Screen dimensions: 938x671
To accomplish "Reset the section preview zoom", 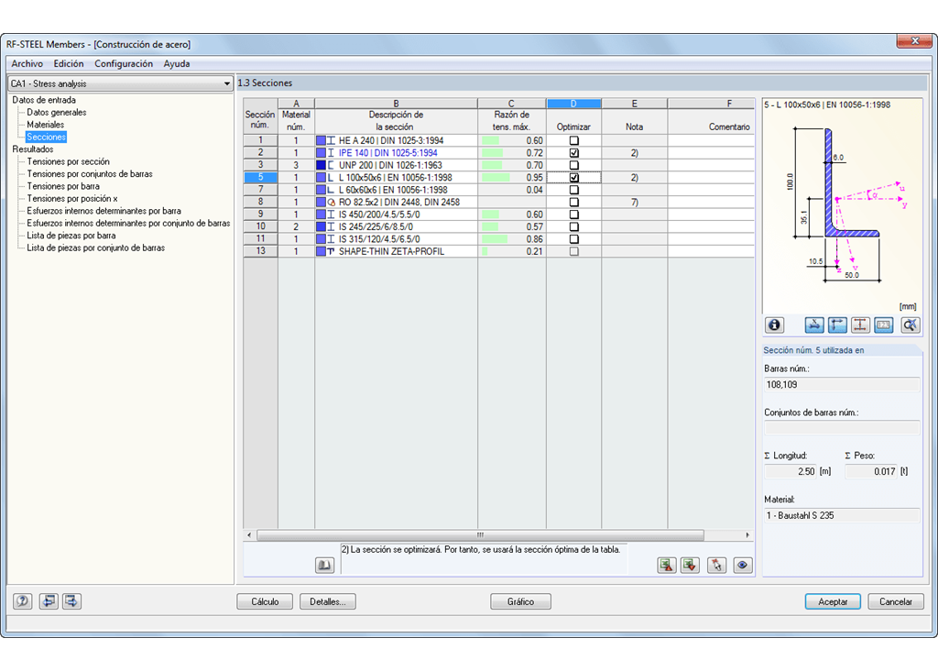I will 911,325.
